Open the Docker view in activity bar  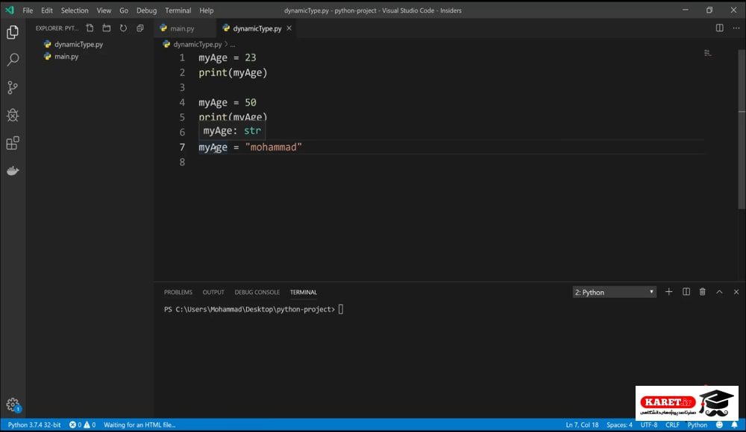13,171
